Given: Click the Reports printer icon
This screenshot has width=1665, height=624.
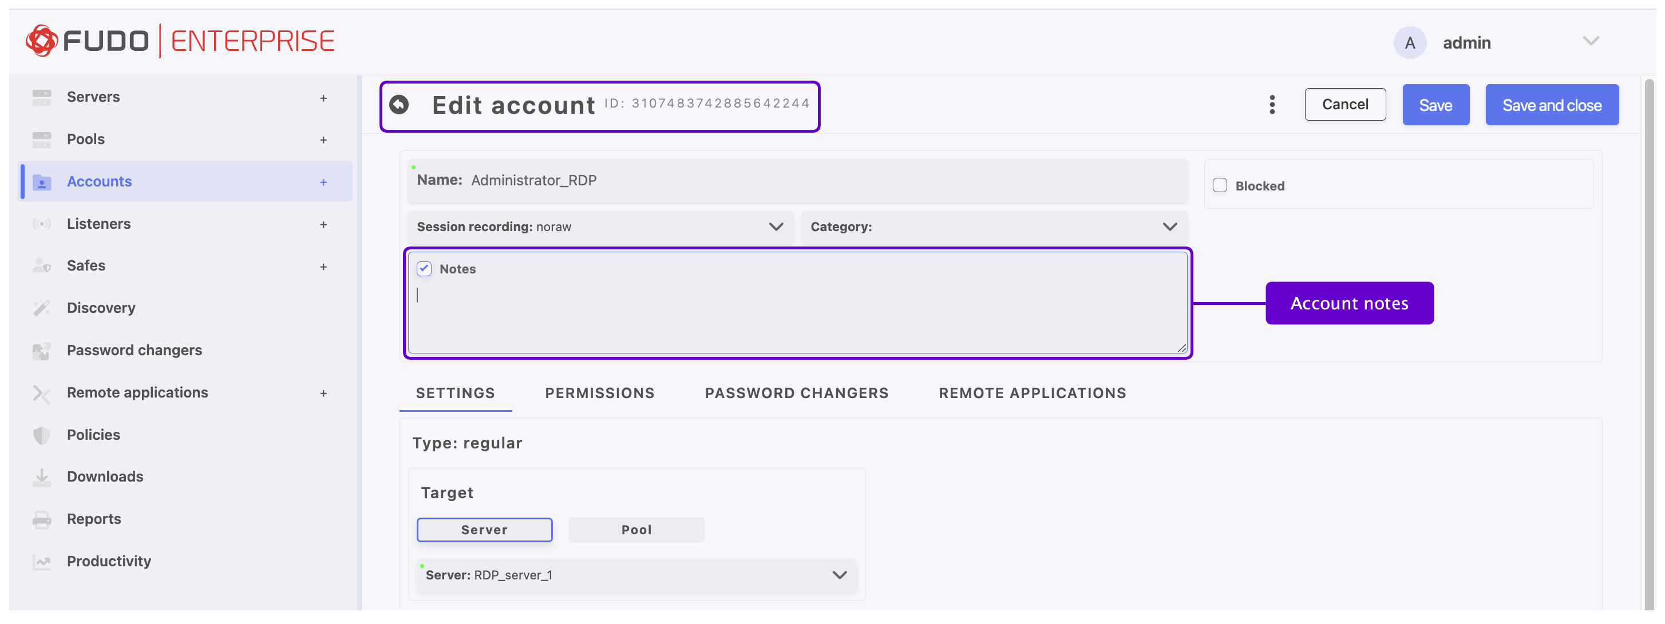Looking at the screenshot, I should point(42,519).
